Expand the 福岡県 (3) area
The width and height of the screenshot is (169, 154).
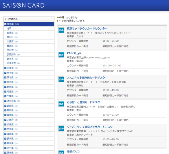[29, 134]
